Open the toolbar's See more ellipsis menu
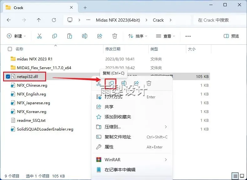This screenshot has width=247, height=180. [x=188, y=36]
